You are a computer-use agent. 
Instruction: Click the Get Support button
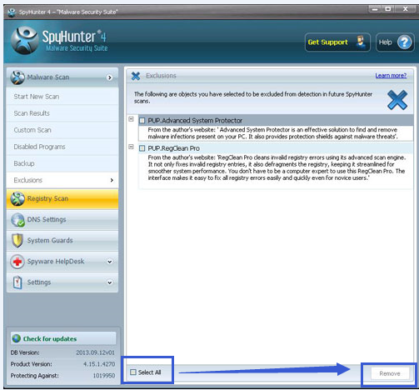[337, 42]
